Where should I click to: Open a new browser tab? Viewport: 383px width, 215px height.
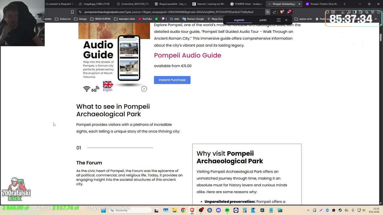[344, 4]
